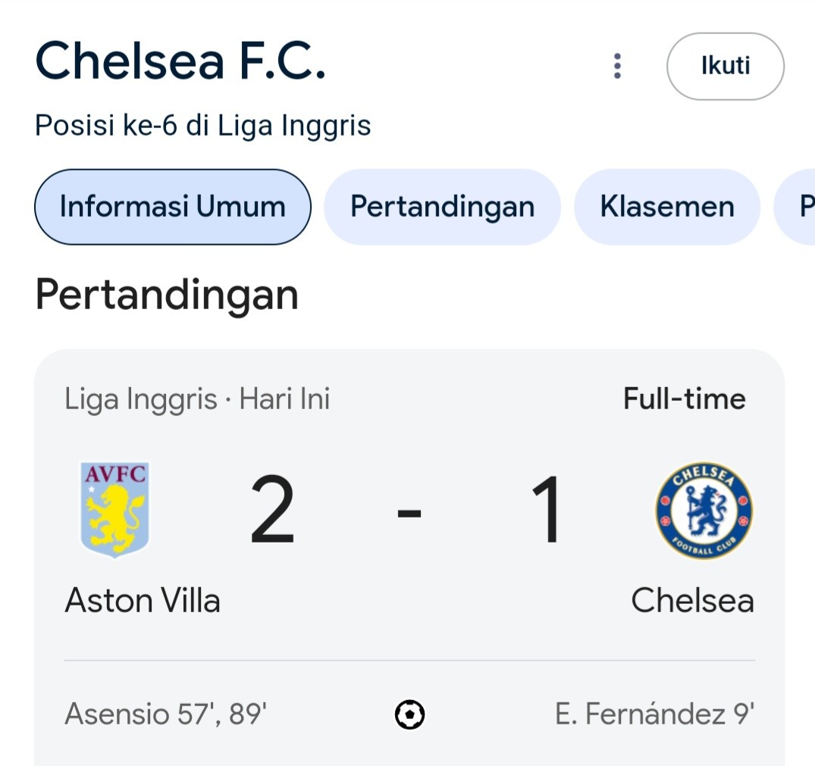Click the Liga Inggris · Hari Ini label
815x766 pixels.
coord(197,399)
